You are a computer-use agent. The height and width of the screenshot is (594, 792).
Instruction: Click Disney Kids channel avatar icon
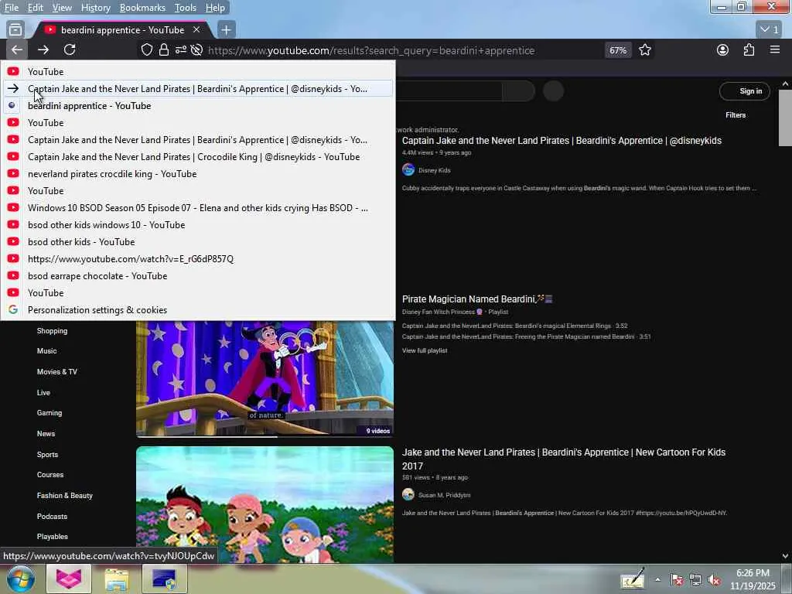pos(408,169)
